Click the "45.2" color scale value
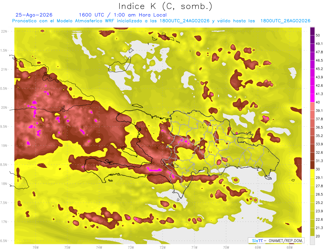 (x=319, y=69)
